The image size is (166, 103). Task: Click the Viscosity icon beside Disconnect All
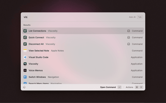(x=25, y=44)
